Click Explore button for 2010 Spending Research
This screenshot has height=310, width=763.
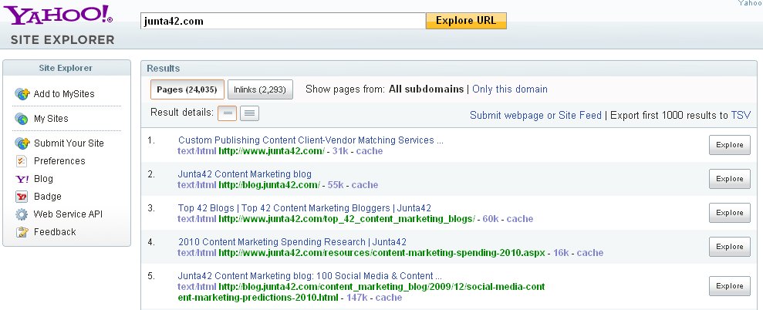729,247
